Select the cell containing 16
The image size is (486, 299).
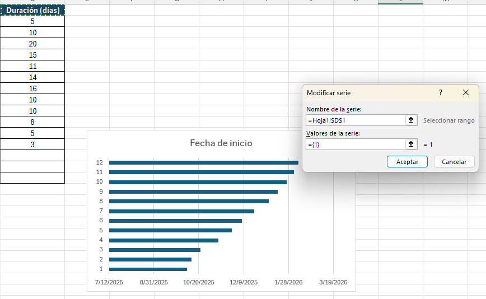point(32,88)
